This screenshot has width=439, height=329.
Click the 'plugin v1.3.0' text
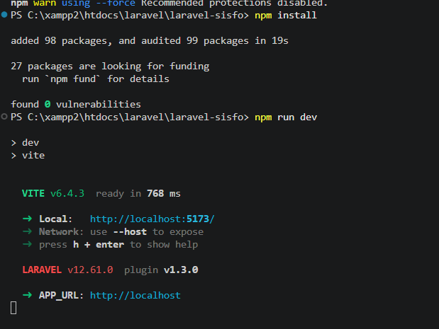(161, 270)
